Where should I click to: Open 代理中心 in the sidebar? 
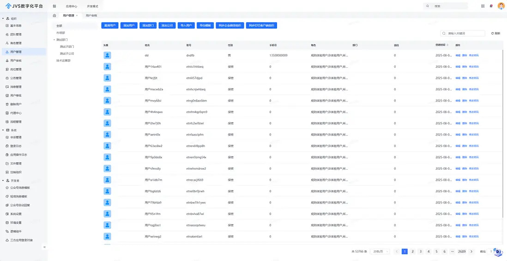16,113
